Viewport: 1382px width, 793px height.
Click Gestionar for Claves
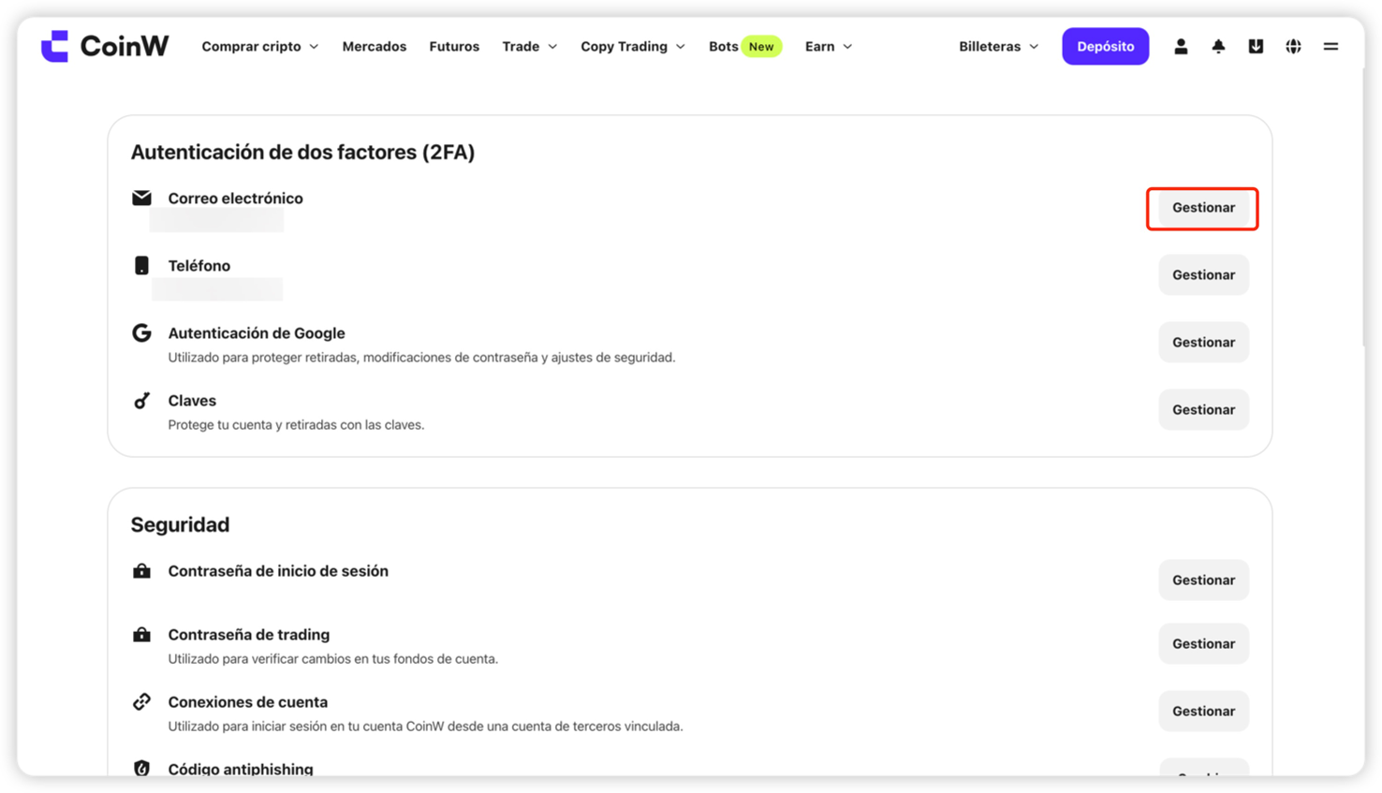coord(1203,409)
